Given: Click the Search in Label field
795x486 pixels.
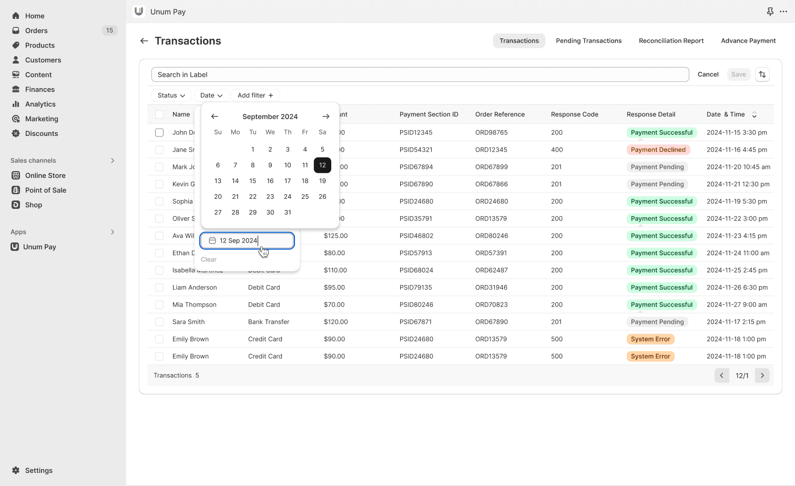Looking at the screenshot, I should click(x=420, y=75).
